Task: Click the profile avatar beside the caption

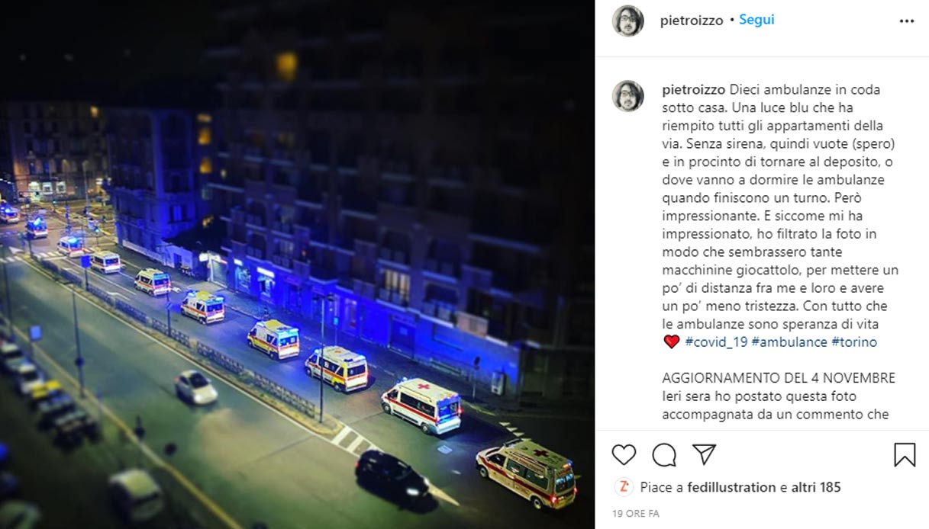Action: tap(627, 96)
